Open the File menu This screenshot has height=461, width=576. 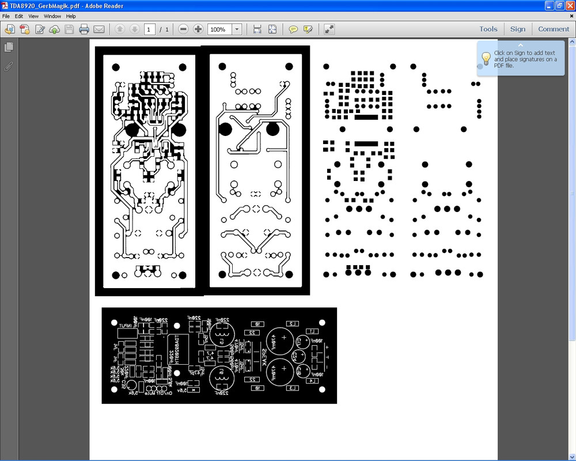click(x=6, y=16)
